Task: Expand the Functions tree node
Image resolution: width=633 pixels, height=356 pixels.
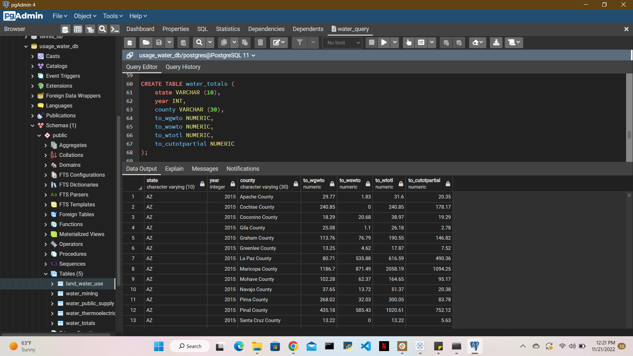Action: click(45, 224)
